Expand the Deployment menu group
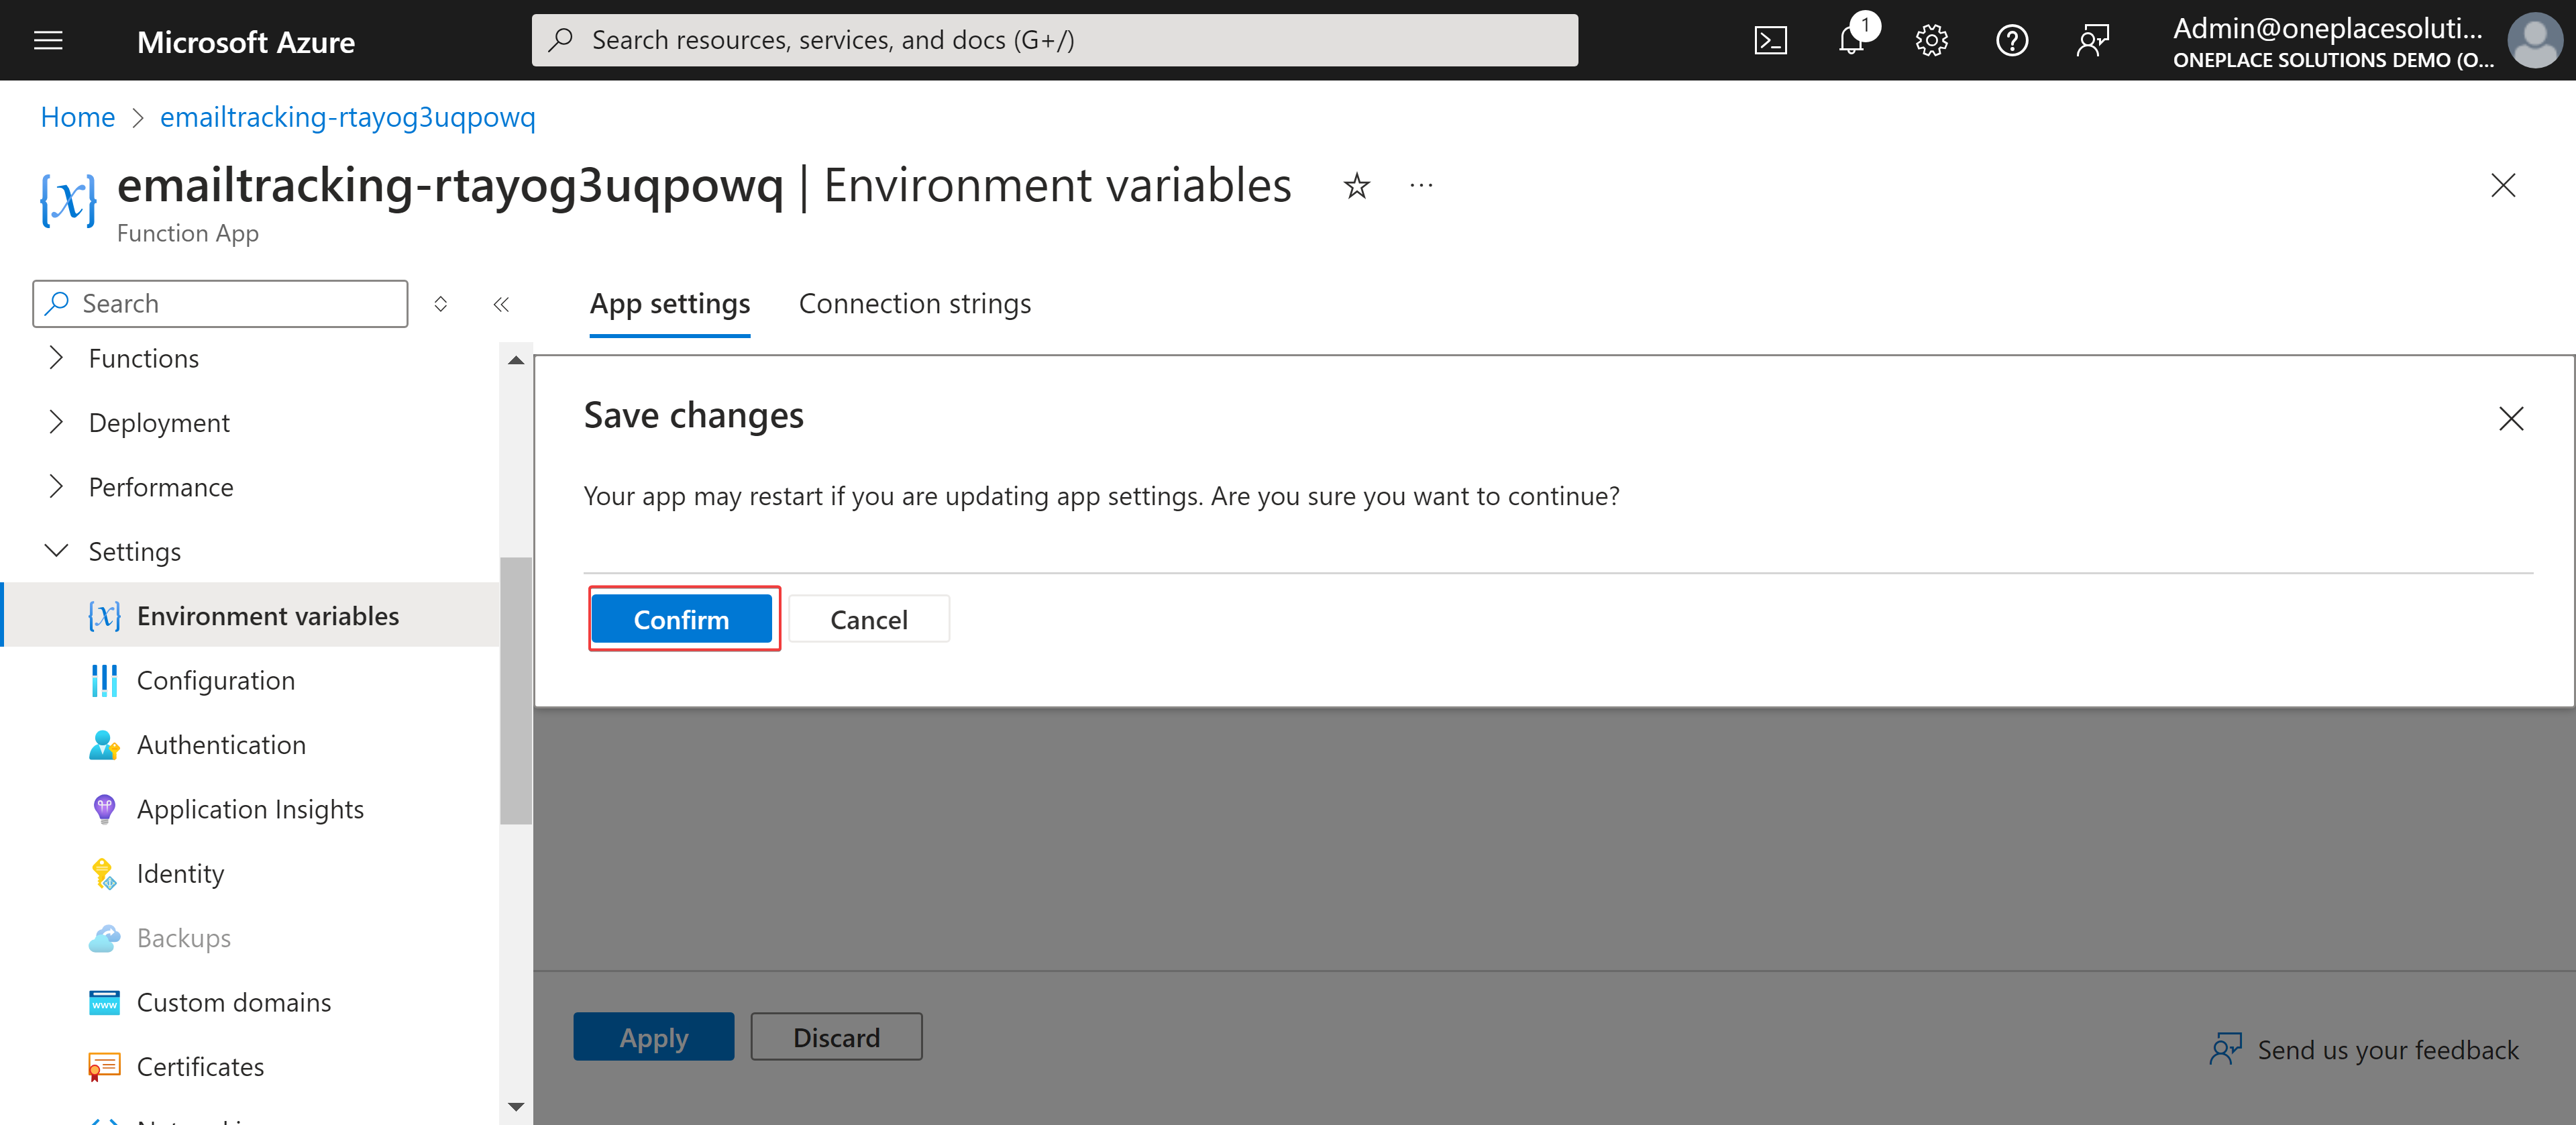This screenshot has width=2576, height=1125. (57, 423)
